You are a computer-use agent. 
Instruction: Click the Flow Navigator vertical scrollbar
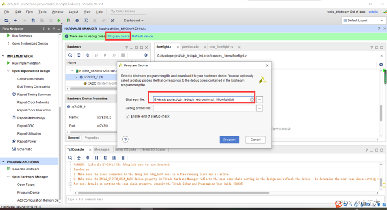click(60, 152)
